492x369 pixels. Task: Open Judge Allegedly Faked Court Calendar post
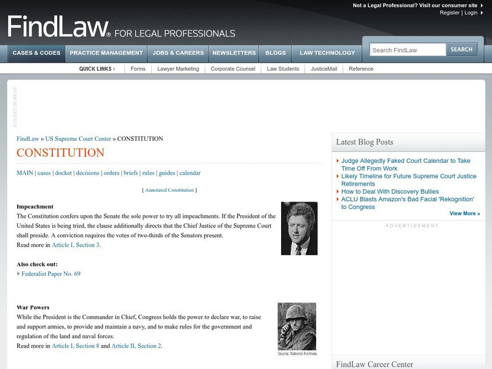(x=405, y=165)
